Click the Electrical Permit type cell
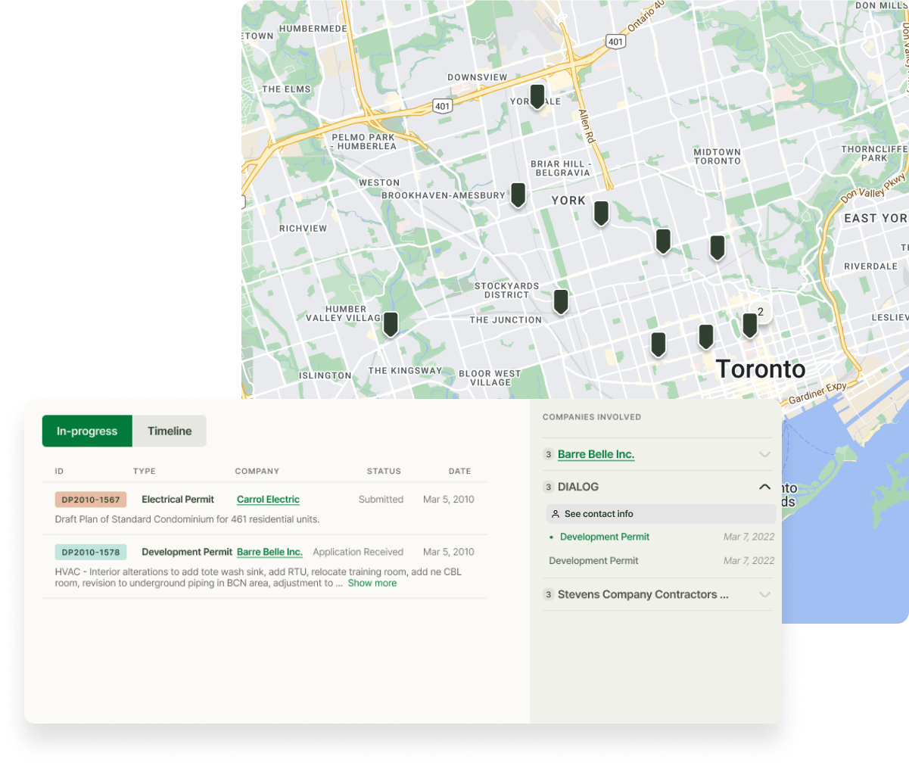 [178, 500]
